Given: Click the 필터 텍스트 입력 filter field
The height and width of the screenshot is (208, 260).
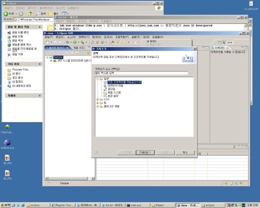Looking at the screenshot, I should (141, 73).
